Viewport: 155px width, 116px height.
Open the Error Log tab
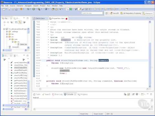click(57, 94)
